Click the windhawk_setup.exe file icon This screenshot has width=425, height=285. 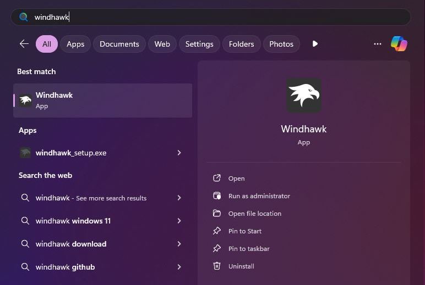coord(25,153)
